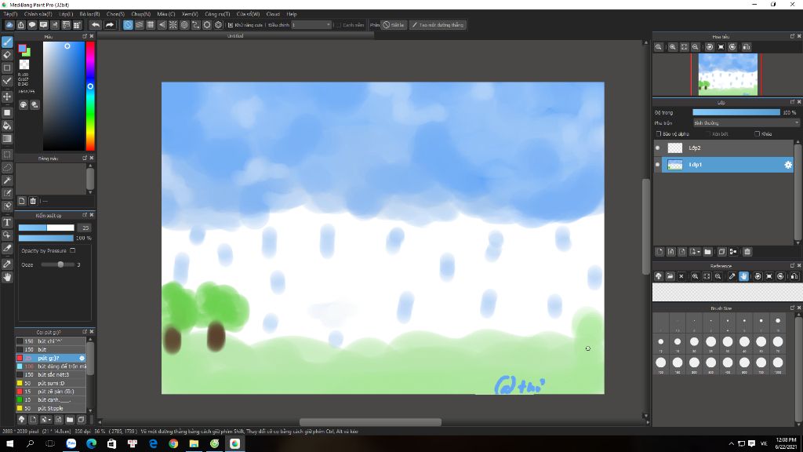
Task: Select the Lasso tool
Action: click(x=7, y=168)
